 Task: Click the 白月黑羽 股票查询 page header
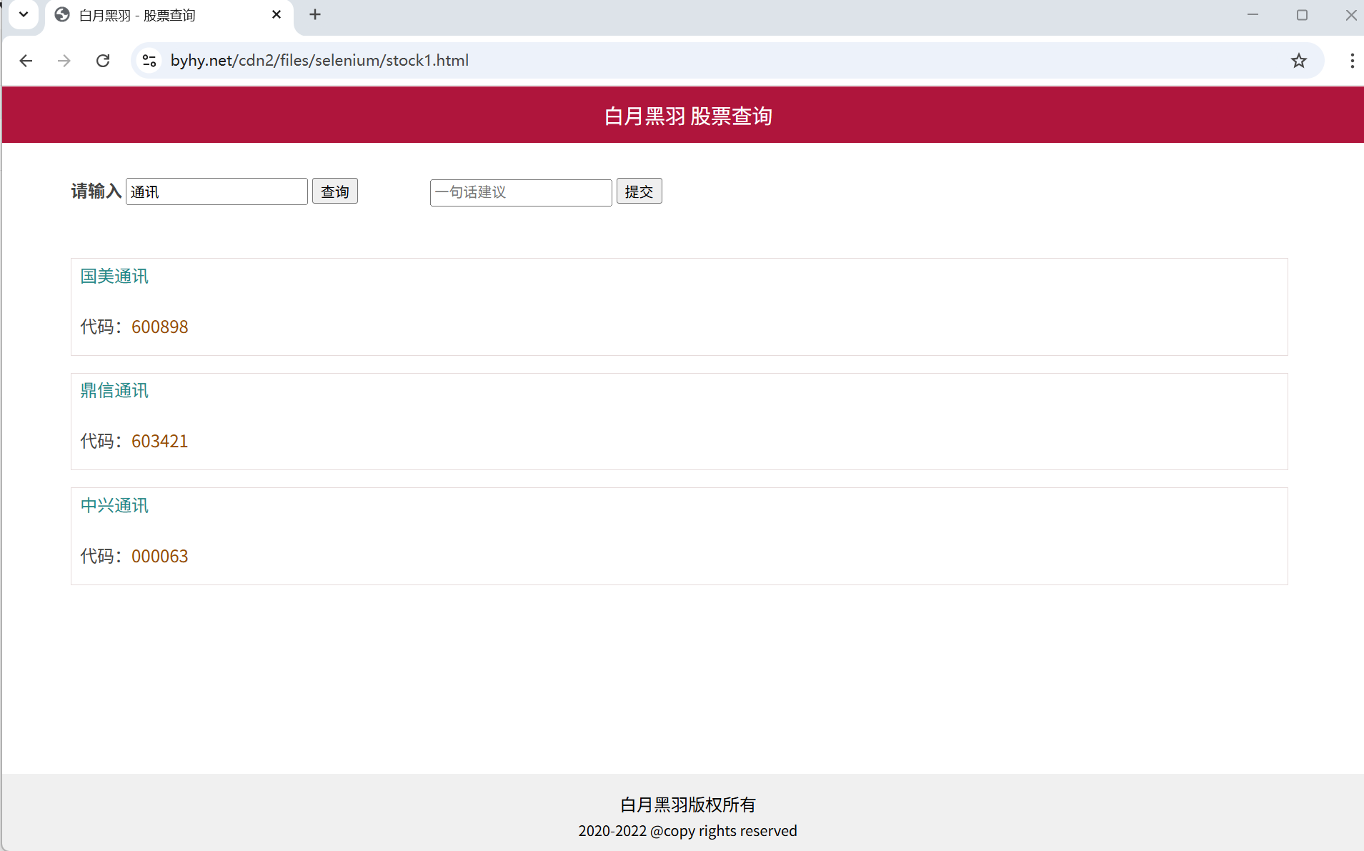[x=688, y=116]
